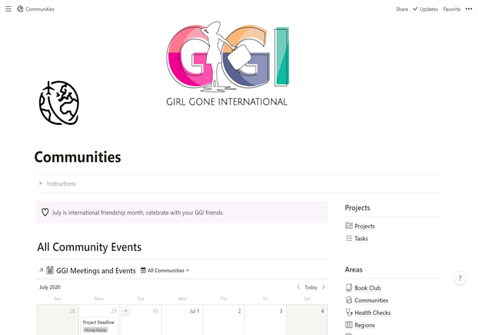Open the Tasks page link
The width and height of the screenshot is (478, 335).
point(361,239)
